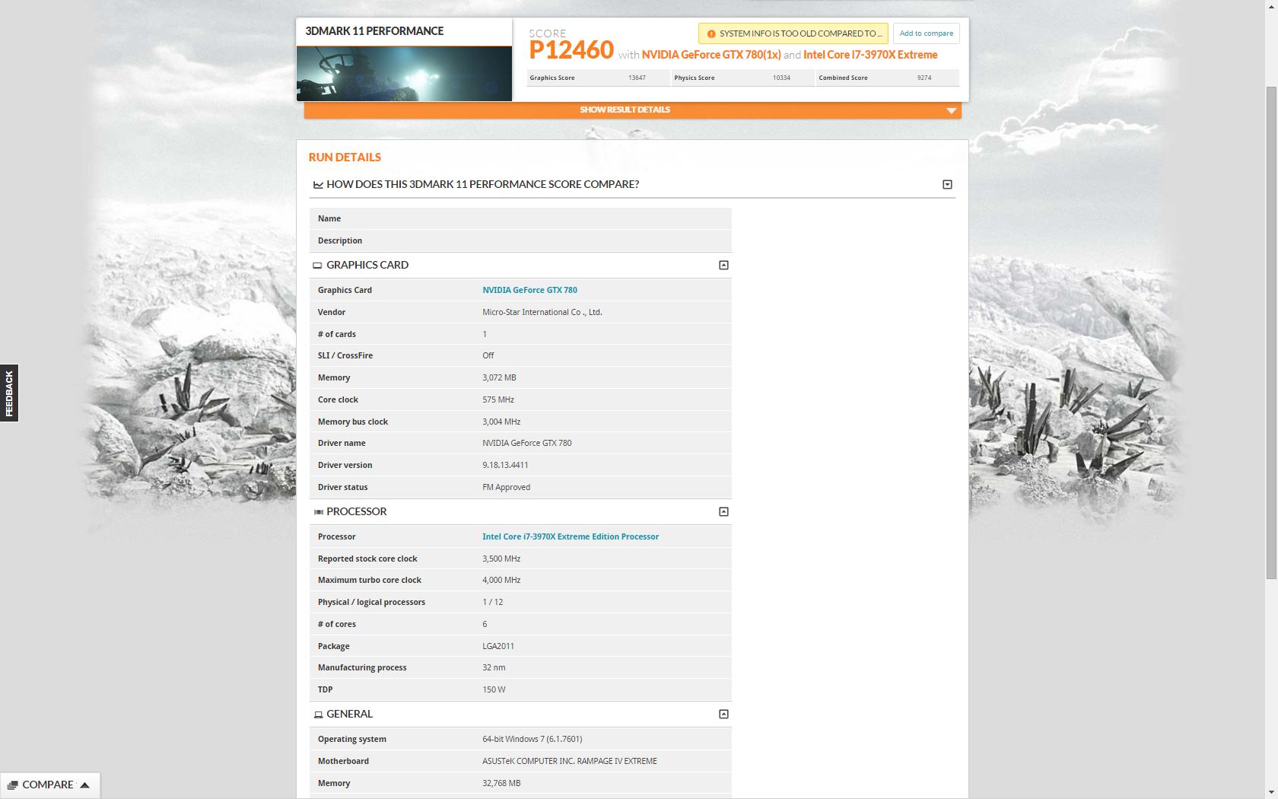Open the Show Result Details bar
The width and height of the screenshot is (1278, 799).
(x=632, y=110)
